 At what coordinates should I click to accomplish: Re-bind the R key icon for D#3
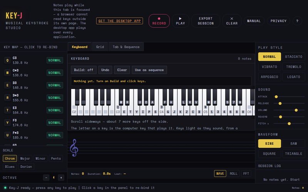7,98
